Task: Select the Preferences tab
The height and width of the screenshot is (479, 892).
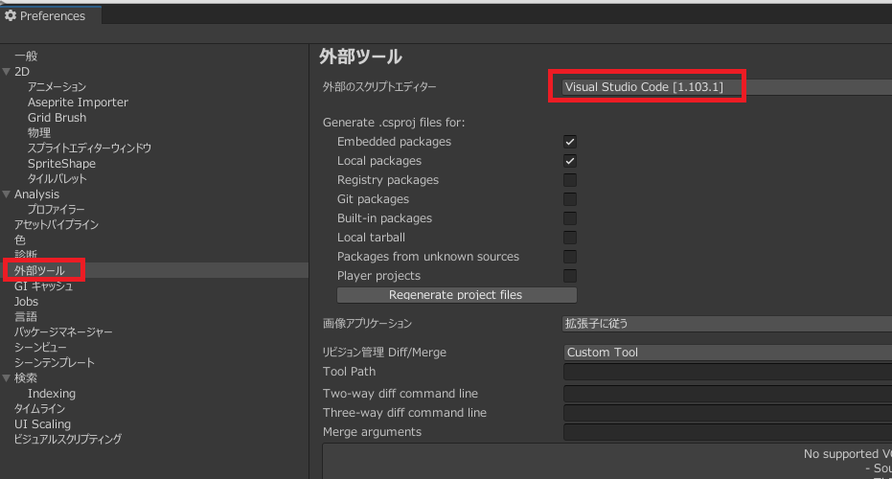Action: tap(51, 15)
